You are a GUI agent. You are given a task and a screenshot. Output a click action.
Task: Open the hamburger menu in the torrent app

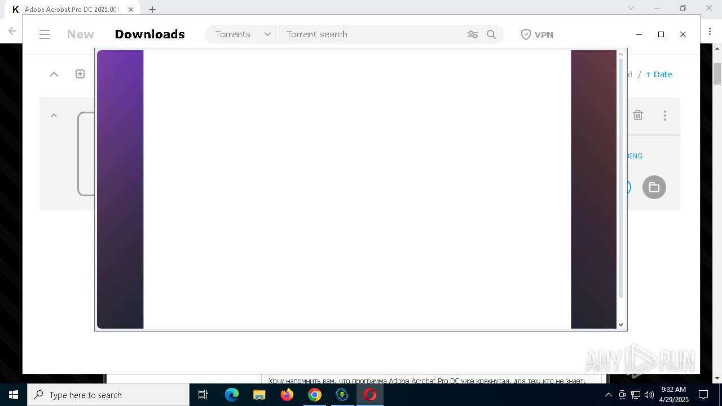point(45,34)
